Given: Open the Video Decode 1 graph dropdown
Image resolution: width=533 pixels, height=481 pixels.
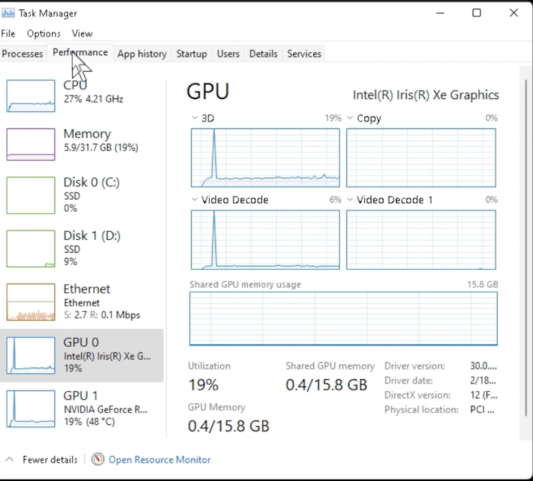Looking at the screenshot, I should pyautogui.click(x=350, y=200).
